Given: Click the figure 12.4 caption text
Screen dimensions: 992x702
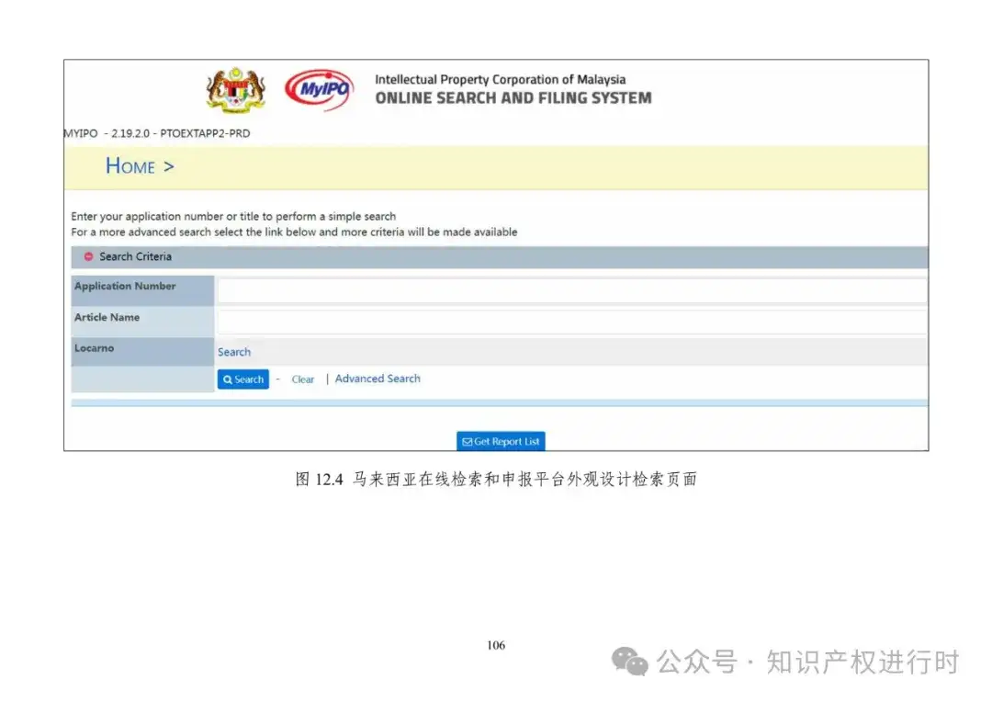Looking at the screenshot, I should pos(496,480).
